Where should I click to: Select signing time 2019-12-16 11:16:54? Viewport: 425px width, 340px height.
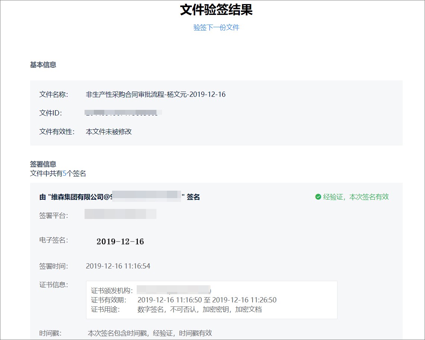(x=118, y=266)
